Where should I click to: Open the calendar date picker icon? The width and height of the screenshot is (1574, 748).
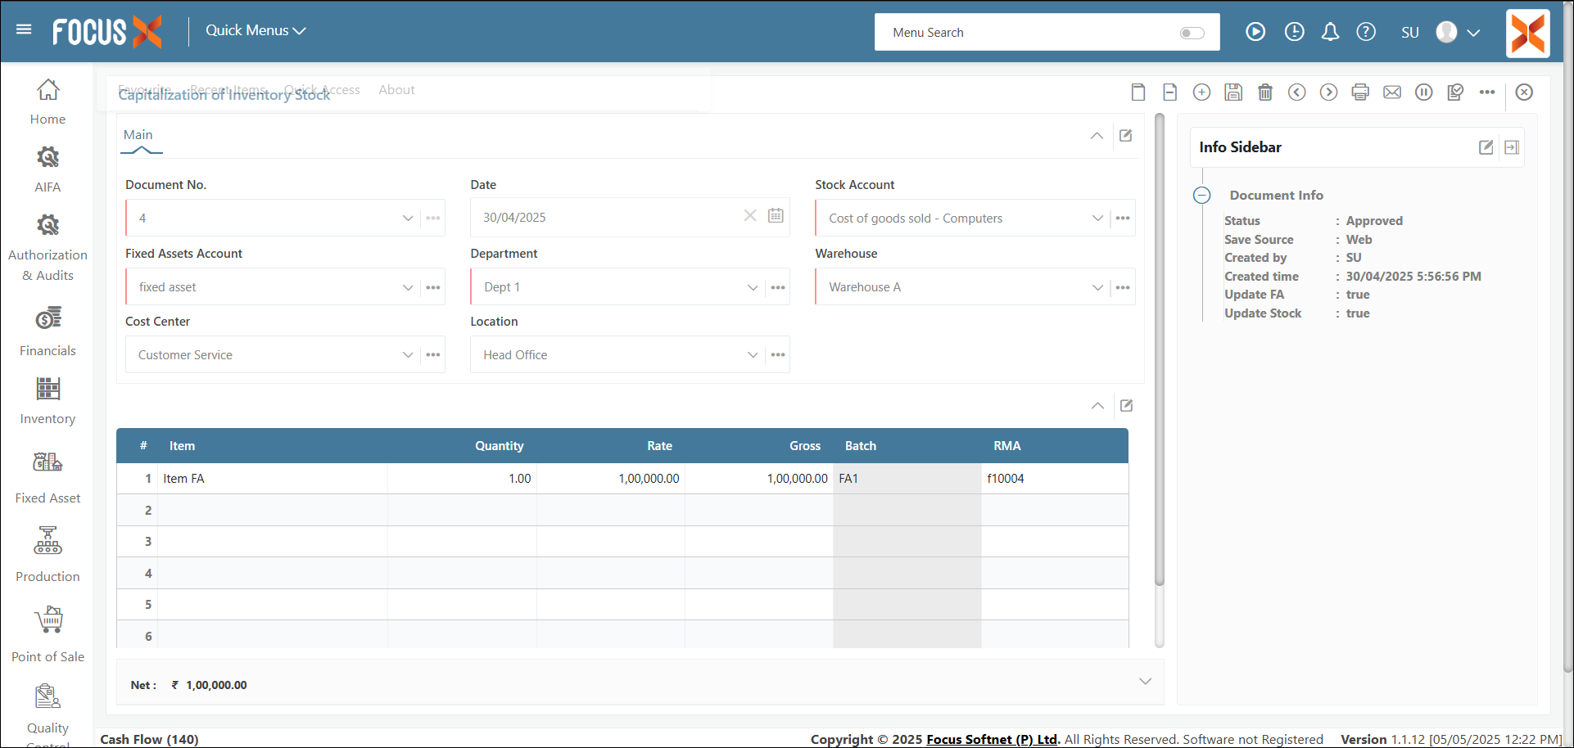point(776,216)
